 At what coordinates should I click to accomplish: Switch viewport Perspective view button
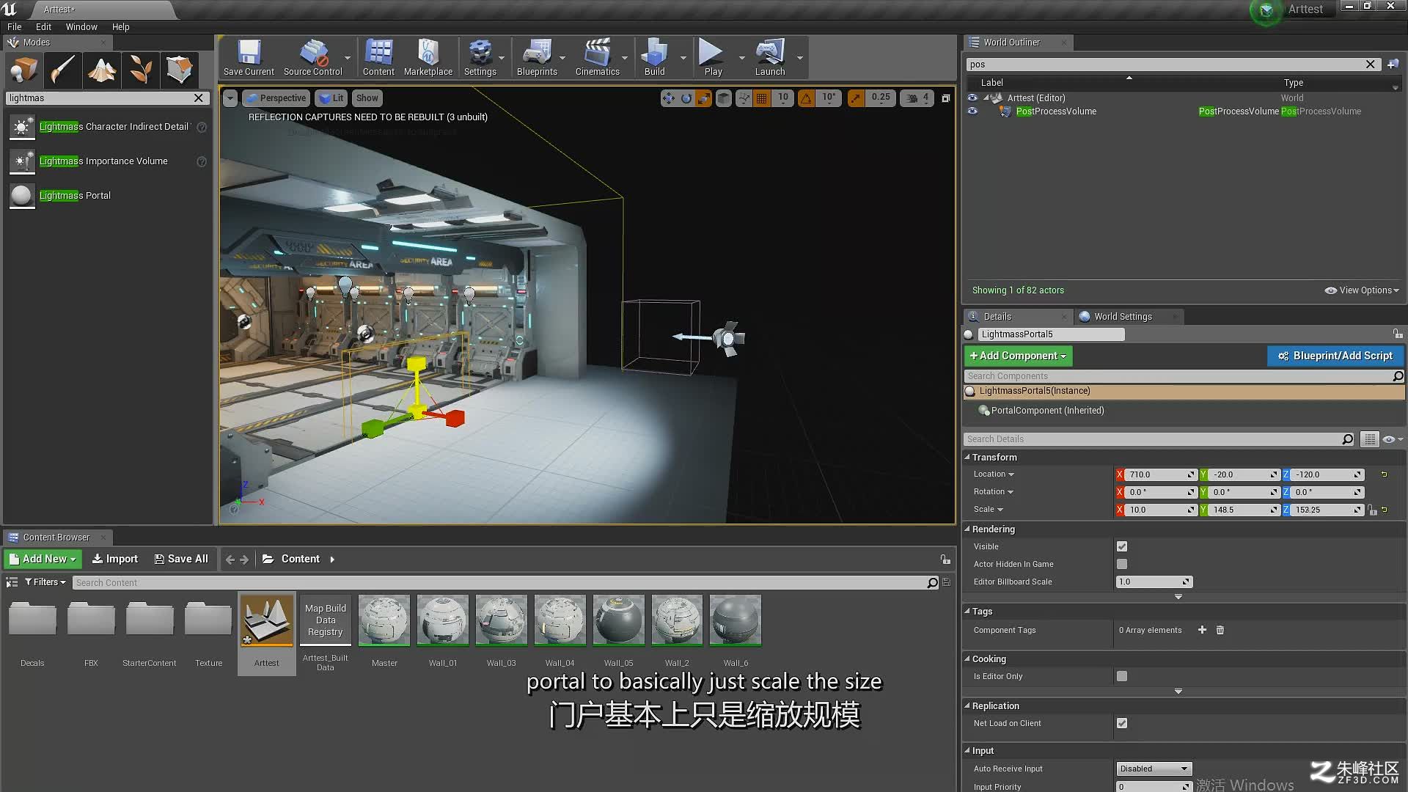(276, 98)
